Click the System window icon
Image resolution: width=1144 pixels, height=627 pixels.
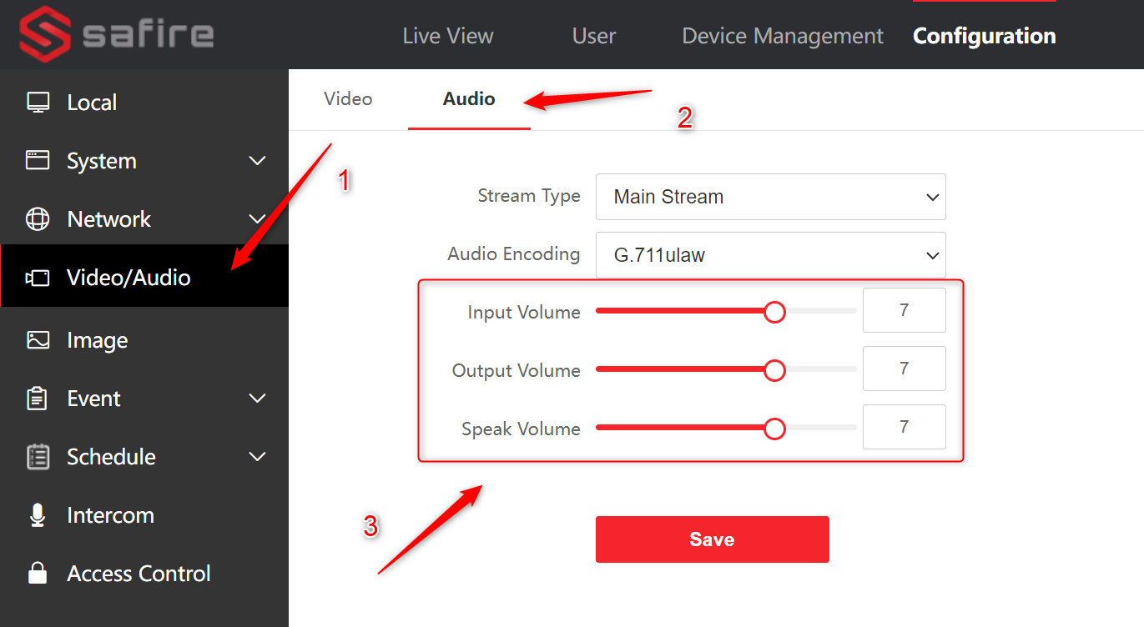(x=38, y=161)
